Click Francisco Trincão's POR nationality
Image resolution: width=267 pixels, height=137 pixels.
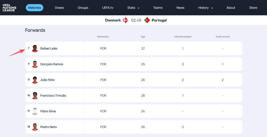[103, 95]
